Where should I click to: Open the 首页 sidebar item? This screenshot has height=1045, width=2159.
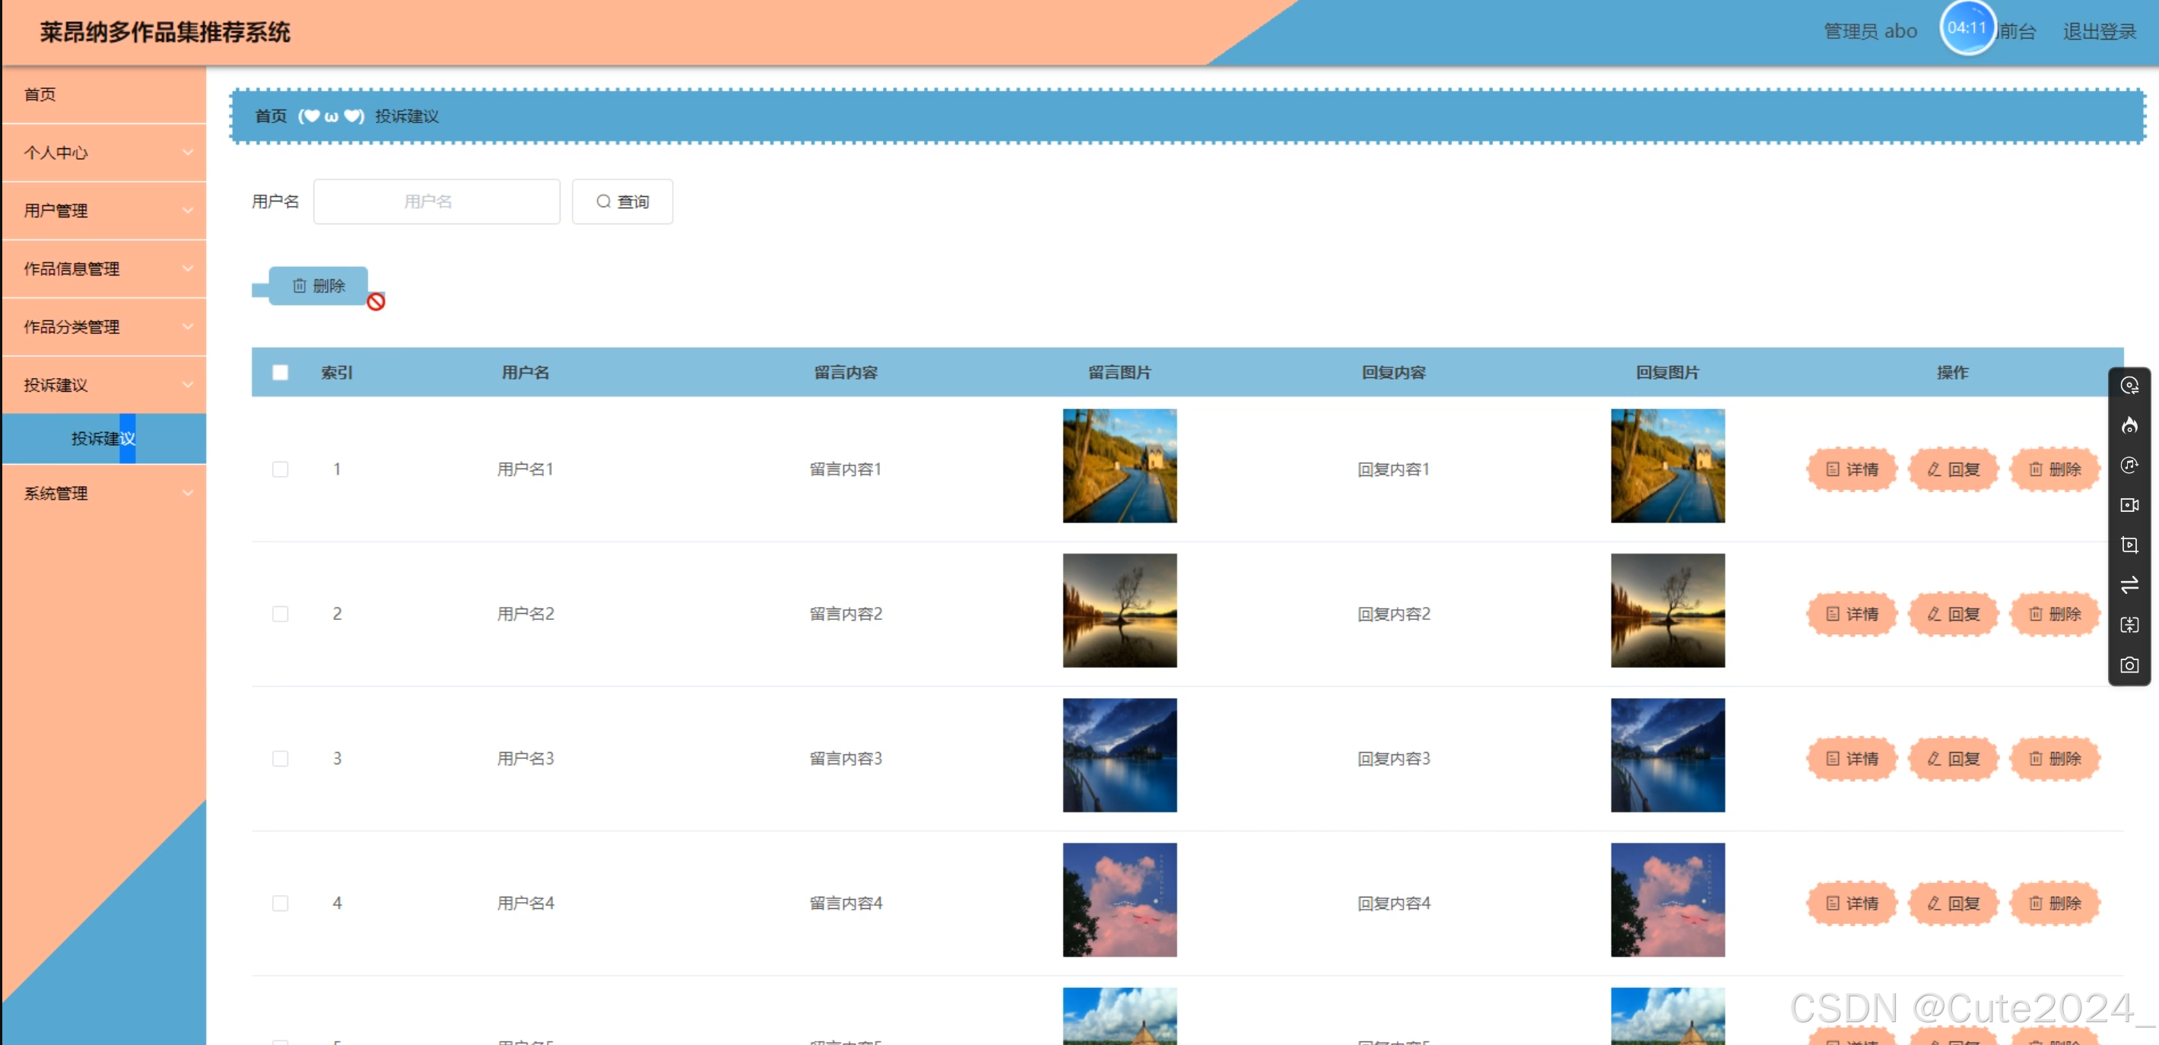[40, 94]
